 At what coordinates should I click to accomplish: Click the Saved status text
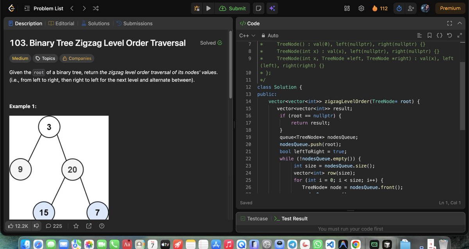[x=246, y=203]
